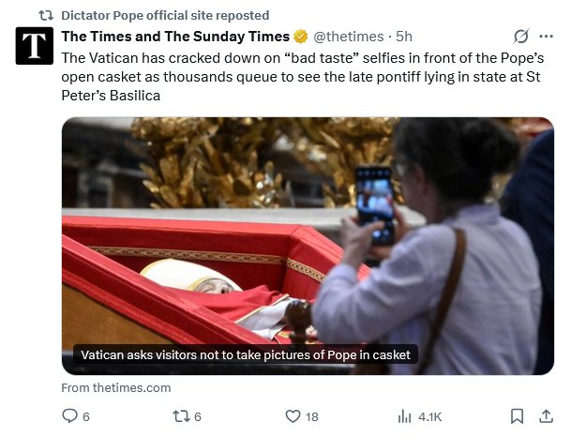Like the post with the heart icon

point(292,415)
